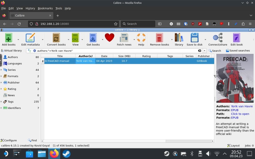Image resolution: width=255 pixels, height=159 pixels.
Task: Expand Add books dropdown arrow
Action: [x=18, y=39]
